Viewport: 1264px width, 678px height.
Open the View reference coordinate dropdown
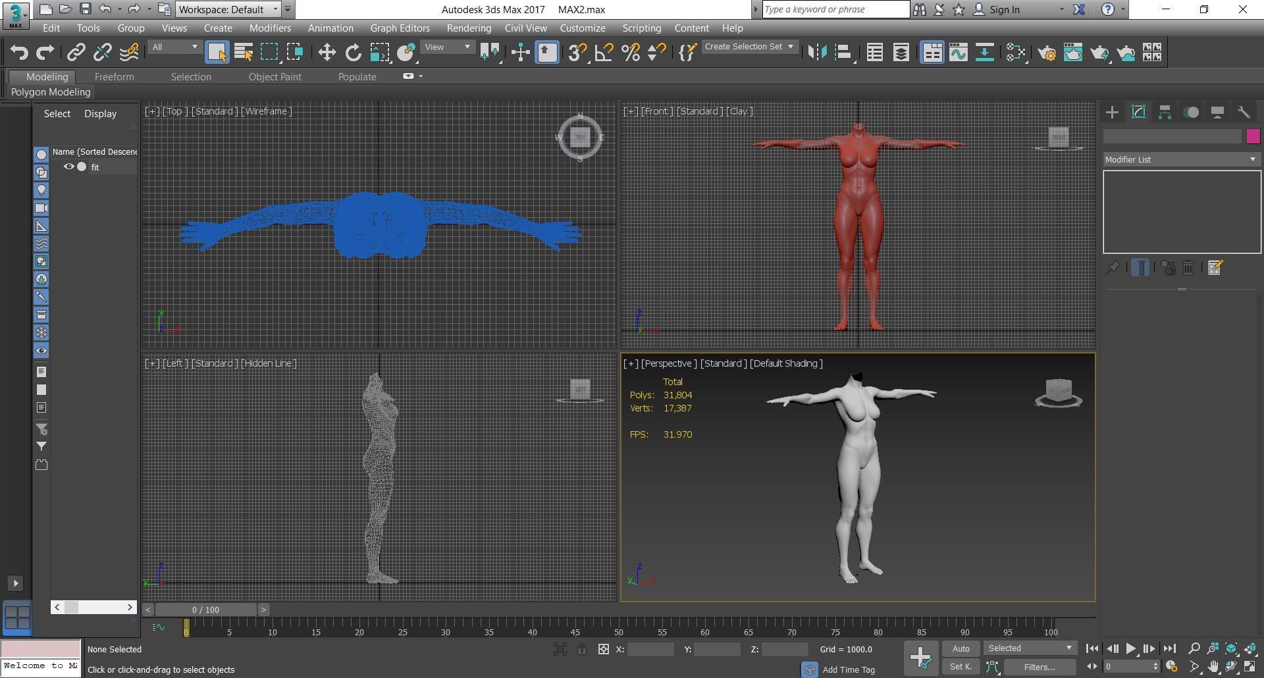click(447, 47)
